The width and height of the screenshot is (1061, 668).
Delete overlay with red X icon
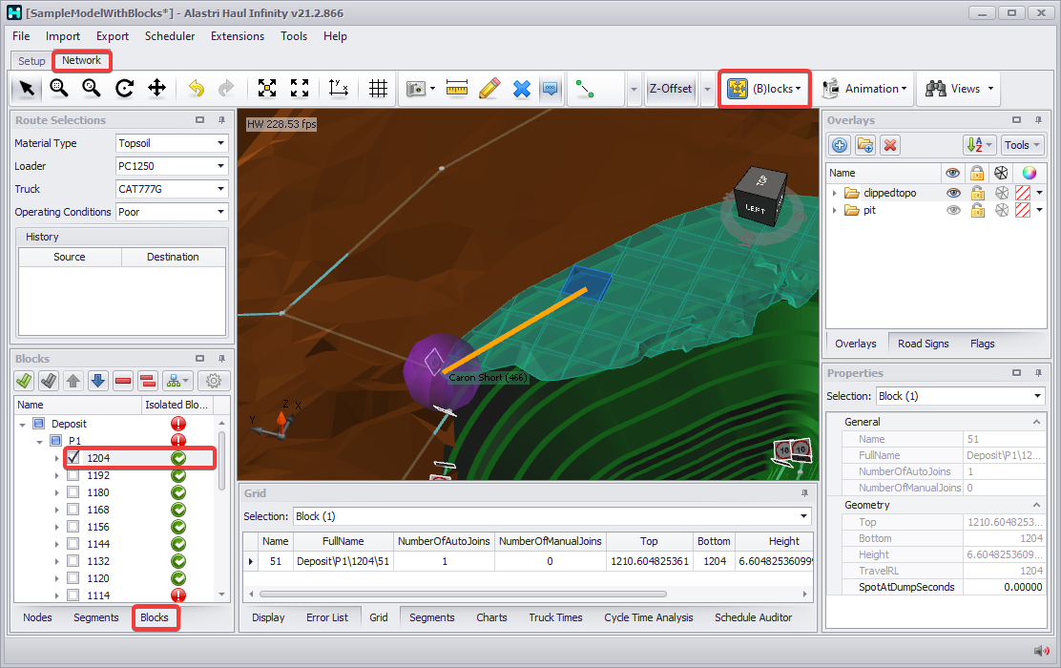[x=889, y=145]
